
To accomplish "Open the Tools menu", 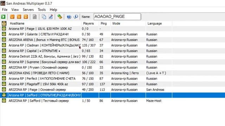I will [41, 10].
